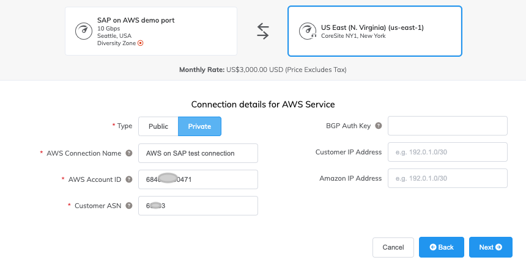This screenshot has width=526, height=271.
Task: Select the US East (N. Virginia) card
Action: click(375, 31)
